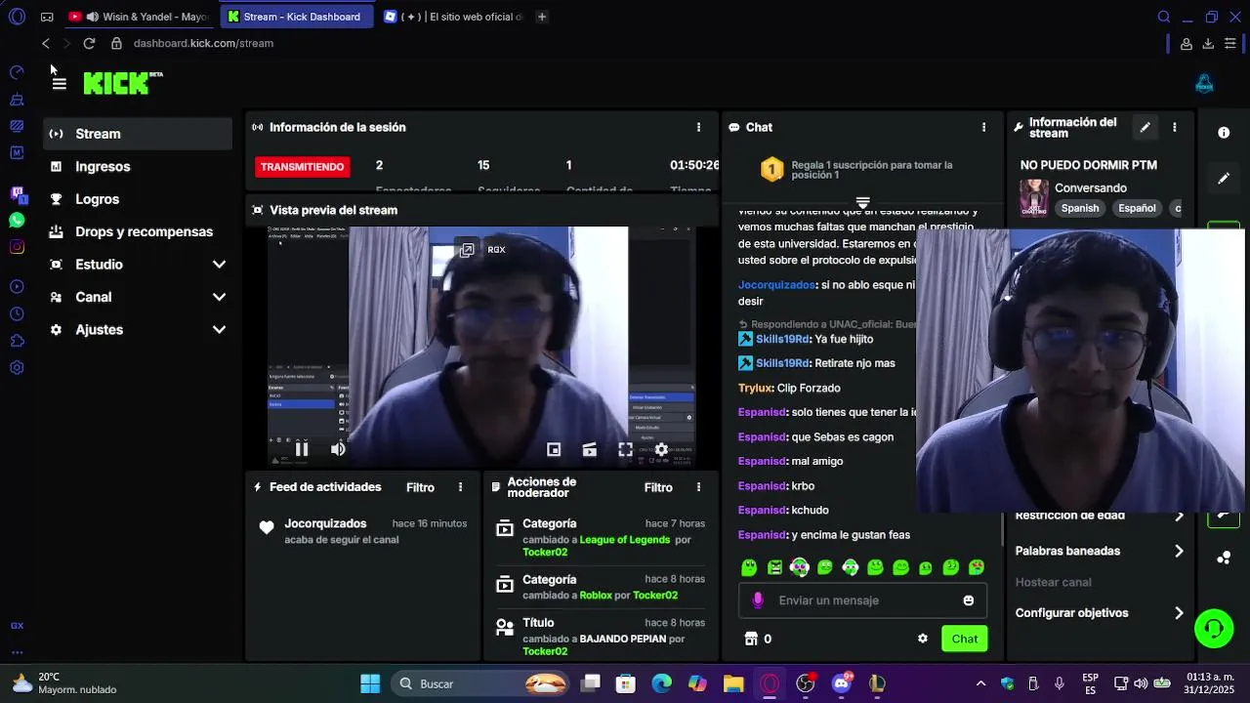The width and height of the screenshot is (1250, 703).
Task: Expand Ajustes sidebar section
Action: pyautogui.click(x=219, y=330)
